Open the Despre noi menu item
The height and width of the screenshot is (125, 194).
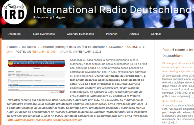pyautogui.click(x=14, y=34)
